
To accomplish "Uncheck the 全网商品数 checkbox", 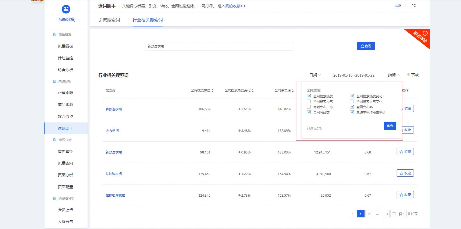I will [x=309, y=112].
